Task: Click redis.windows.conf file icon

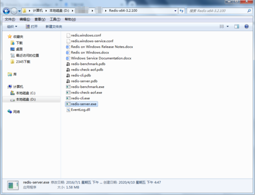Action: (x=68, y=35)
